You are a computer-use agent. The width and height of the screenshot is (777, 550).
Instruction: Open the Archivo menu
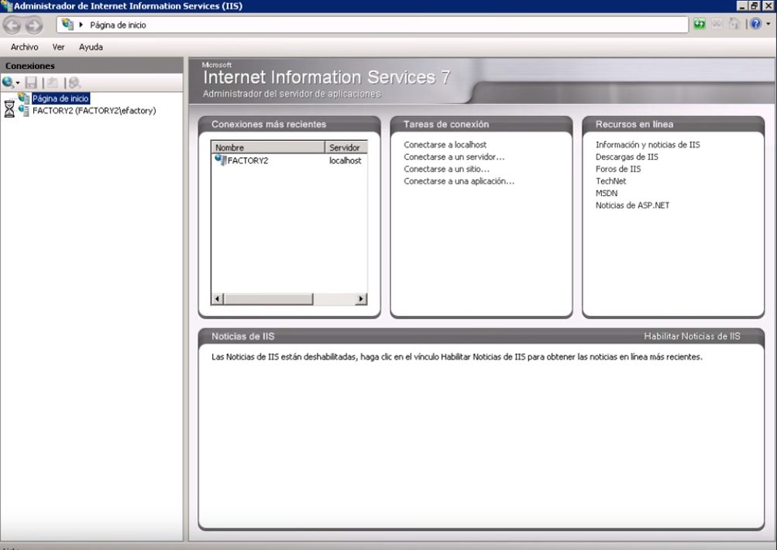tap(24, 47)
